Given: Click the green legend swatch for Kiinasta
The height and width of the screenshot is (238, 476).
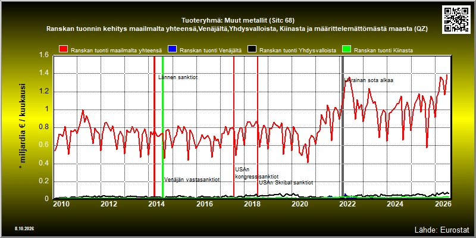Looking at the screenshot, I should coord(346,49).
